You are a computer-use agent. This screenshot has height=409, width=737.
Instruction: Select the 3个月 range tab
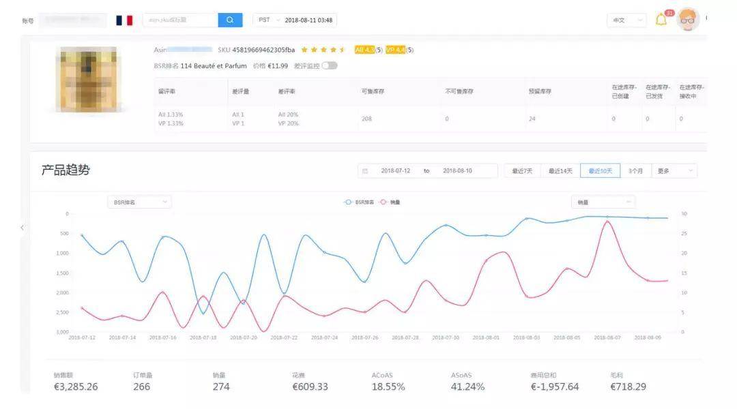click(635, 171)
